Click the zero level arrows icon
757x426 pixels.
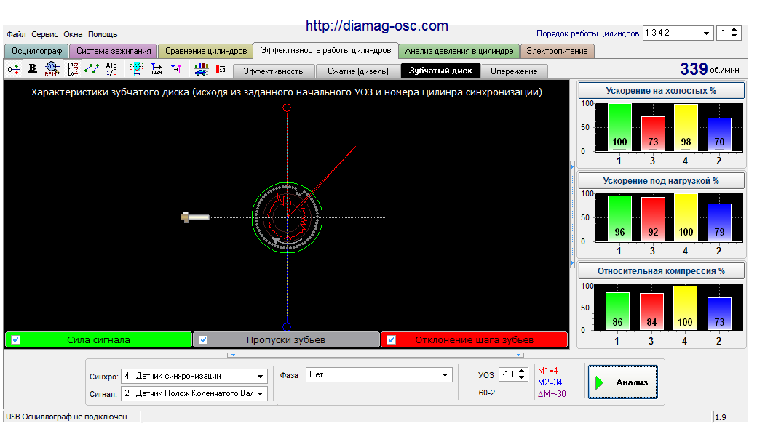click(14, 69)
